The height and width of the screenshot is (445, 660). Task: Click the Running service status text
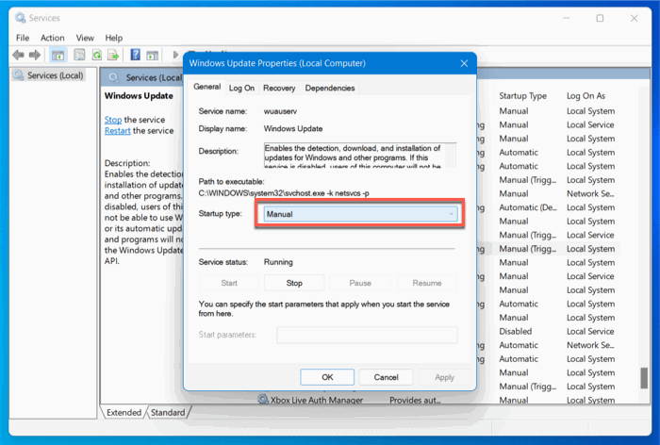[x=278, y=262]
